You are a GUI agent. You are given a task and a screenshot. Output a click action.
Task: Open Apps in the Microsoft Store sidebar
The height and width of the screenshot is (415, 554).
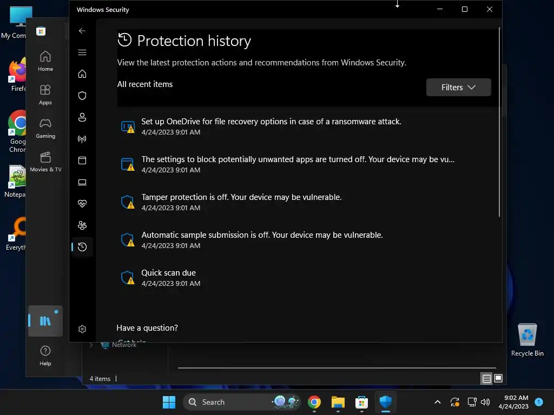click(x=45, y=95)
